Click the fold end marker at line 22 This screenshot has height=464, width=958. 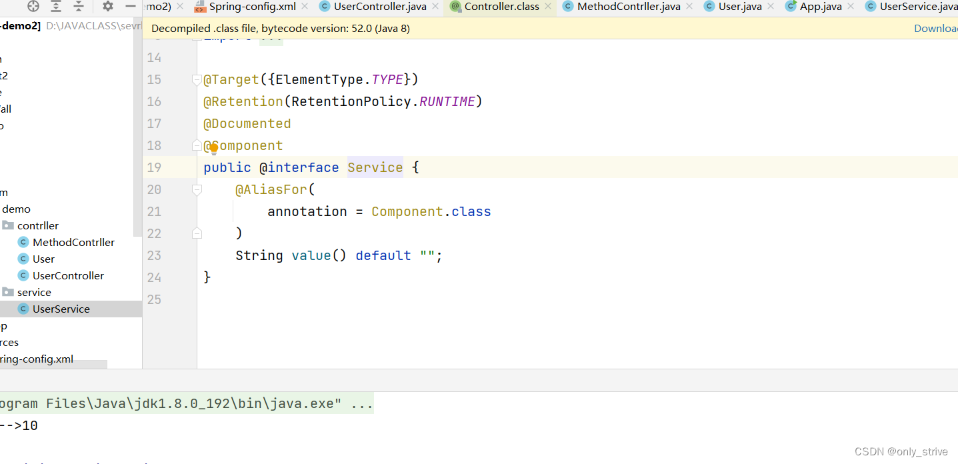click(197, 233)
